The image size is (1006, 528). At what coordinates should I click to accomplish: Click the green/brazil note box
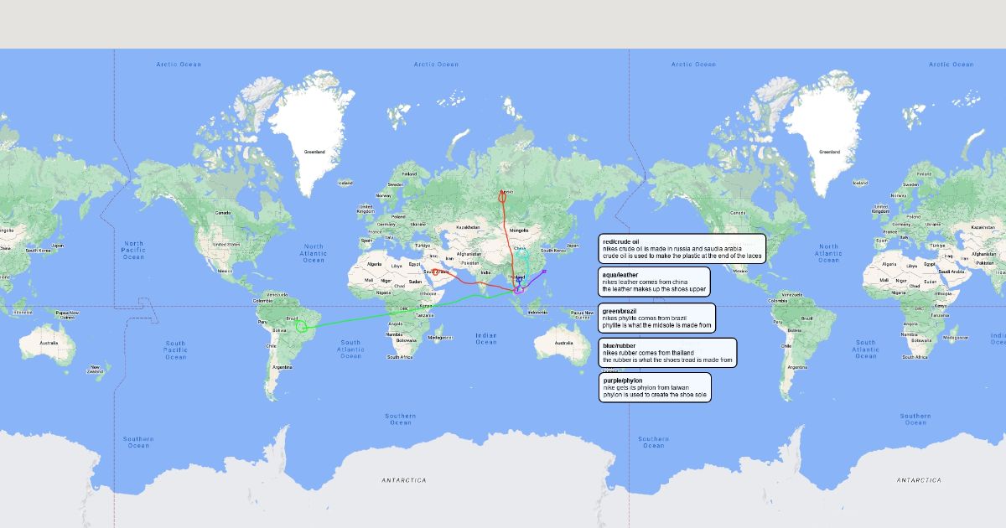(656, 318)
